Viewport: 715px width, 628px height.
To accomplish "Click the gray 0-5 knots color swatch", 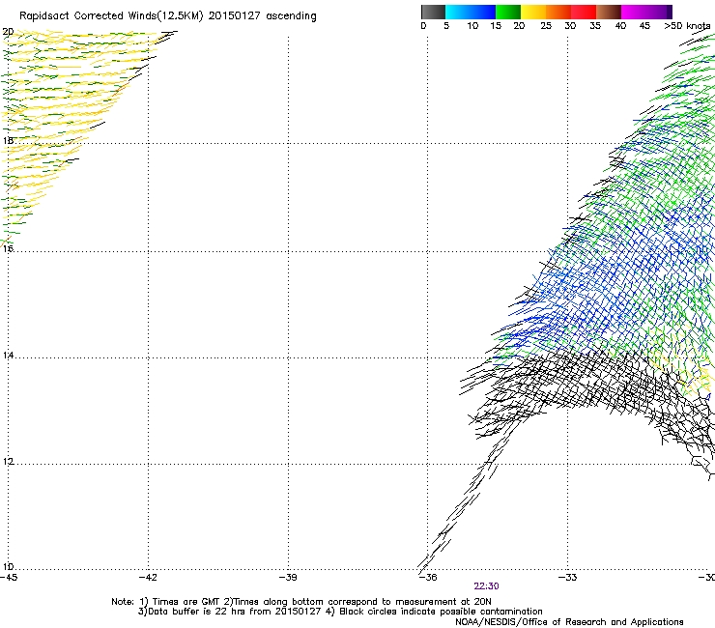I will (433, 12).
